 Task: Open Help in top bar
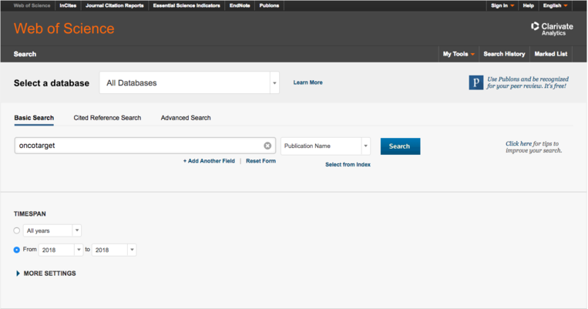tap(529, 5)
